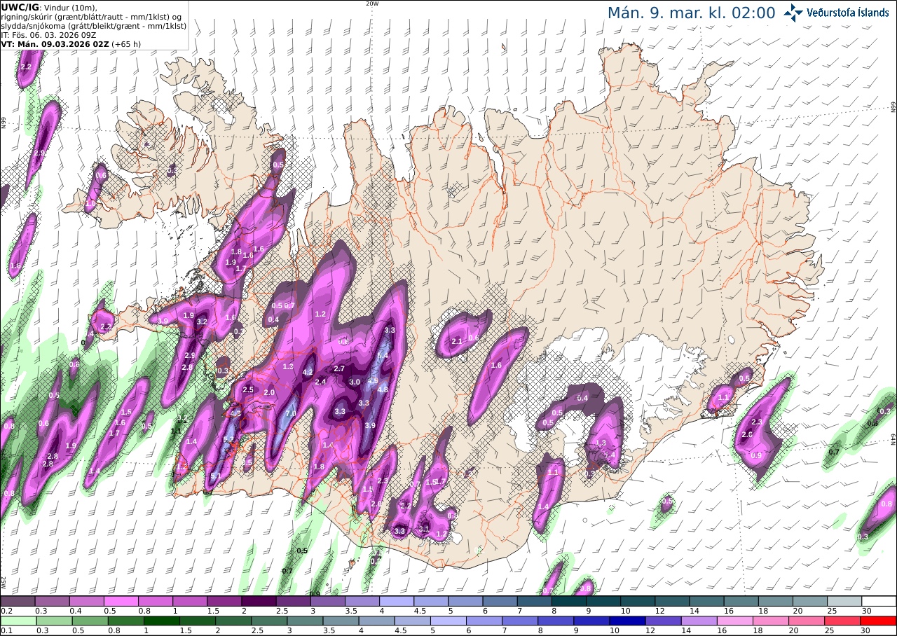Pick the slate blue 6 swatch in purple-gray legend

(x=500, y=601)
